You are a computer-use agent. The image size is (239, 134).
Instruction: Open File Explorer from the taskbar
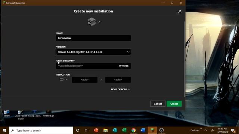[x=105, y=130]
